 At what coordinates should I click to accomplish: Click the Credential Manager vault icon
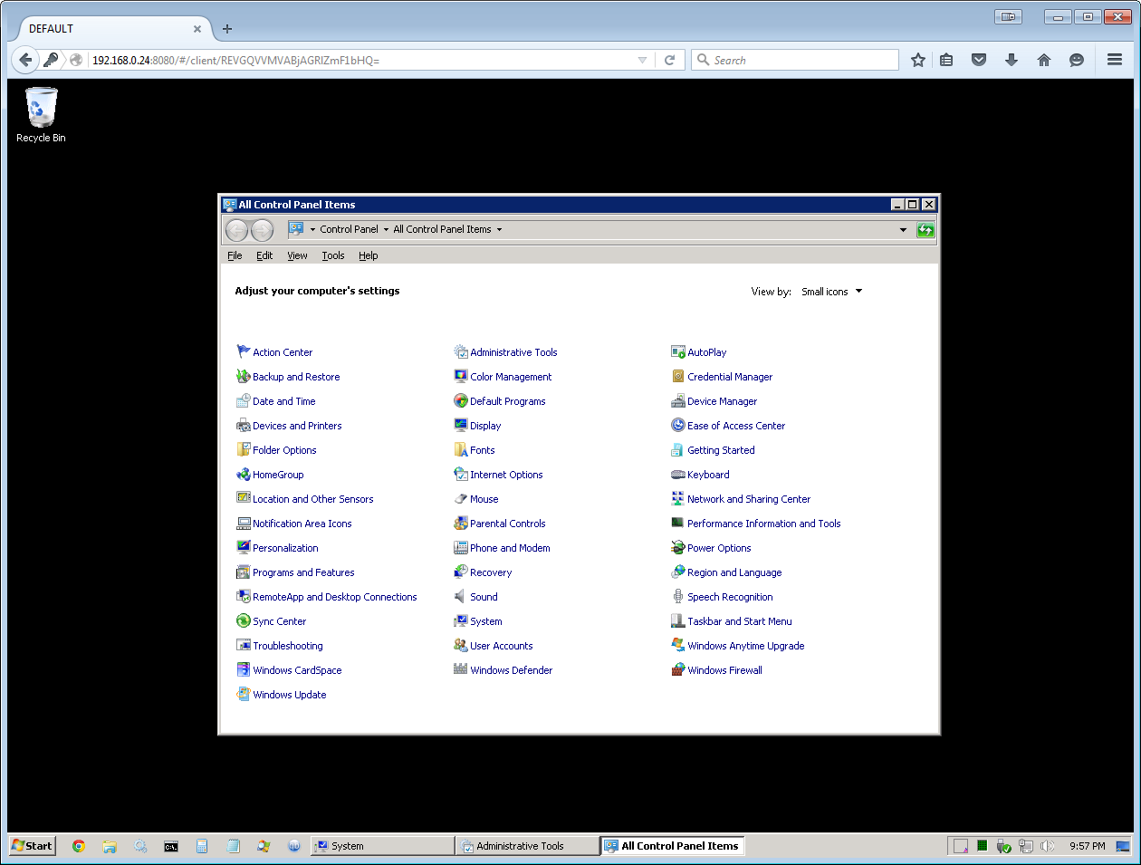[677, 376]
